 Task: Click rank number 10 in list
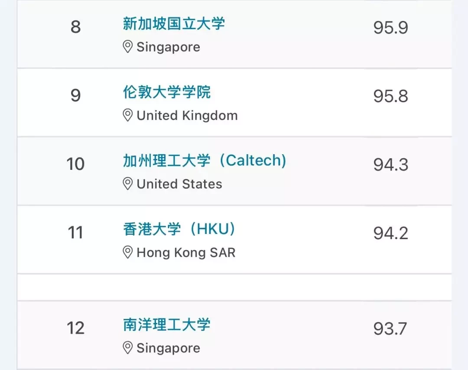pyautogui.click(x=75, y=164)
